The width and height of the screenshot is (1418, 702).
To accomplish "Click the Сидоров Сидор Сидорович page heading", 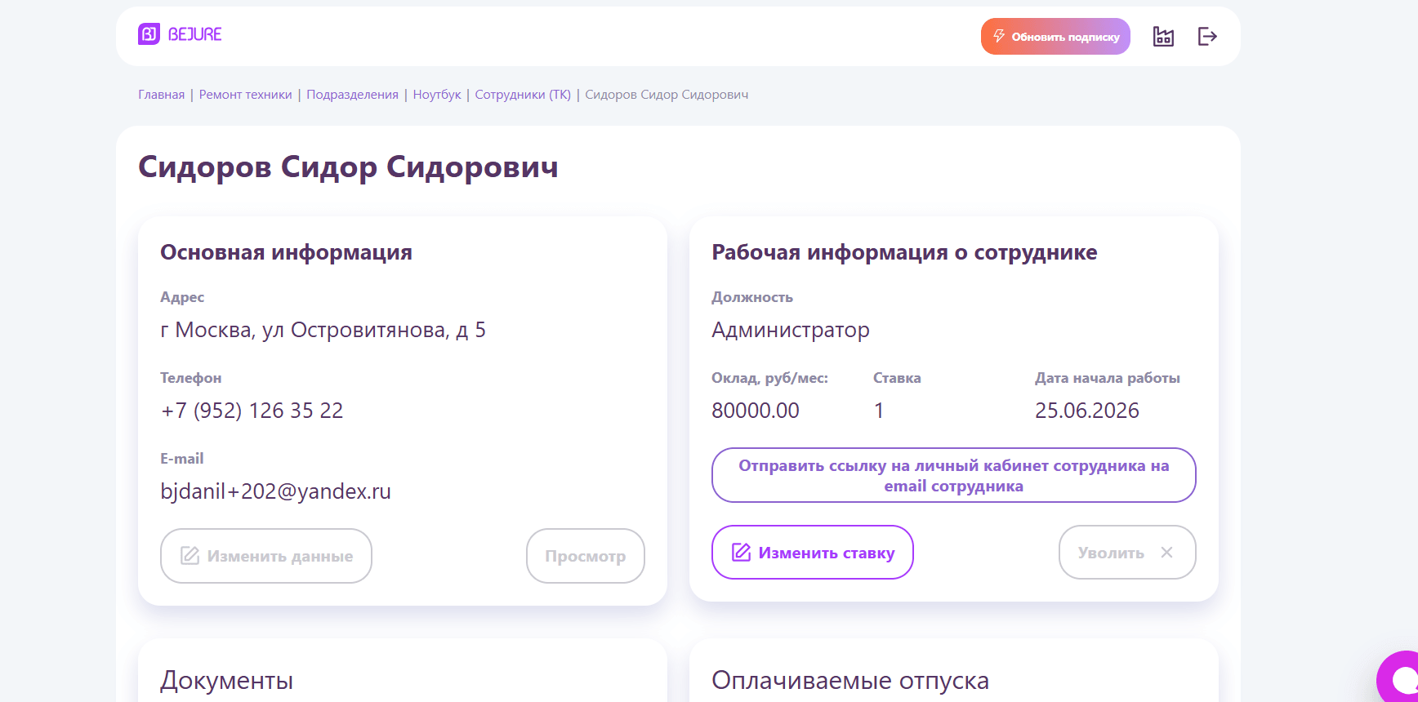I will click(349, 167).
